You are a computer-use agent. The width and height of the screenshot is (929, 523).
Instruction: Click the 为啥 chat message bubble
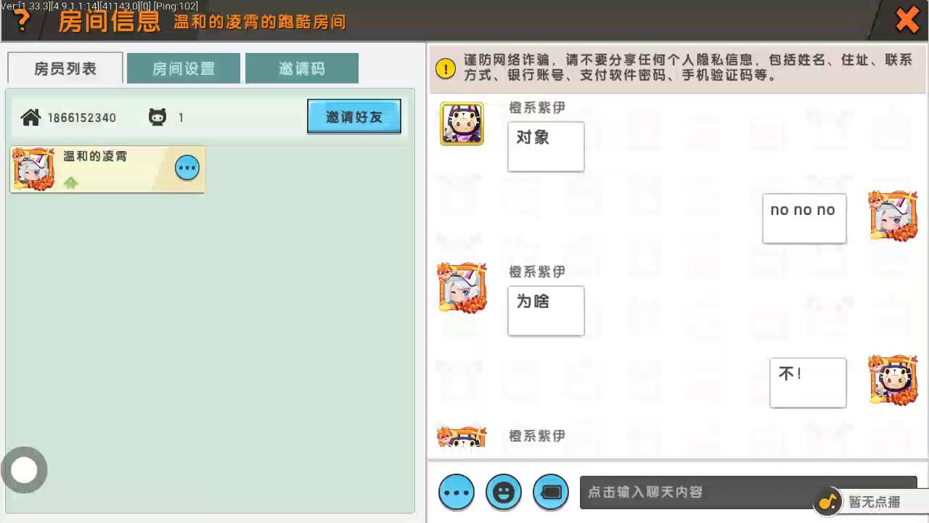[x=546, y=311]
